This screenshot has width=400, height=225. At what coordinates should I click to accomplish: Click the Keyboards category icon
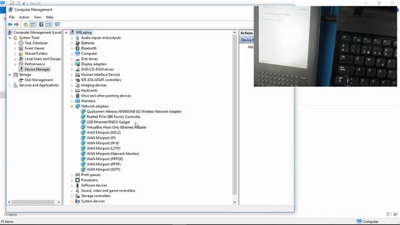coord(77,91)
